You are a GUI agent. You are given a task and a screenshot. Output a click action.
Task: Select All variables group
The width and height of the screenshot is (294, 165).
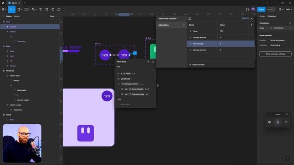pos(171,25)
